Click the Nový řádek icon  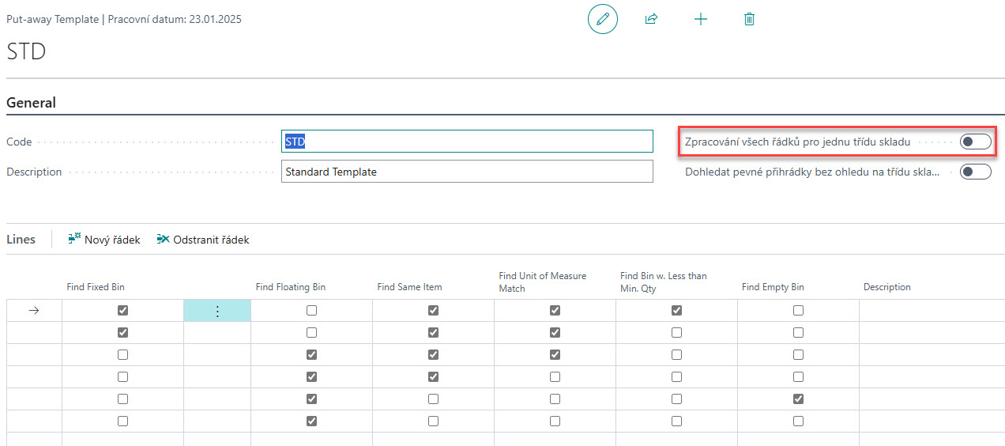click(75, 239)
